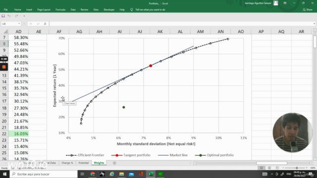This screenshot has width=317, height=178.
Task: Click the Select All corner triangle
Action: pos(5,32)
